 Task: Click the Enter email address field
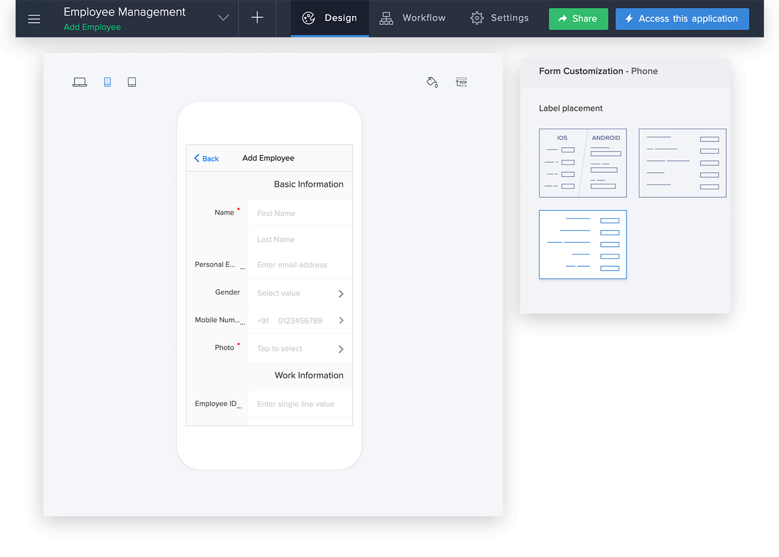pyautogui.click(x=300, y=265)
